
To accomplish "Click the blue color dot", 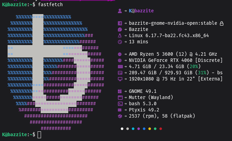I will pos(144,129).
